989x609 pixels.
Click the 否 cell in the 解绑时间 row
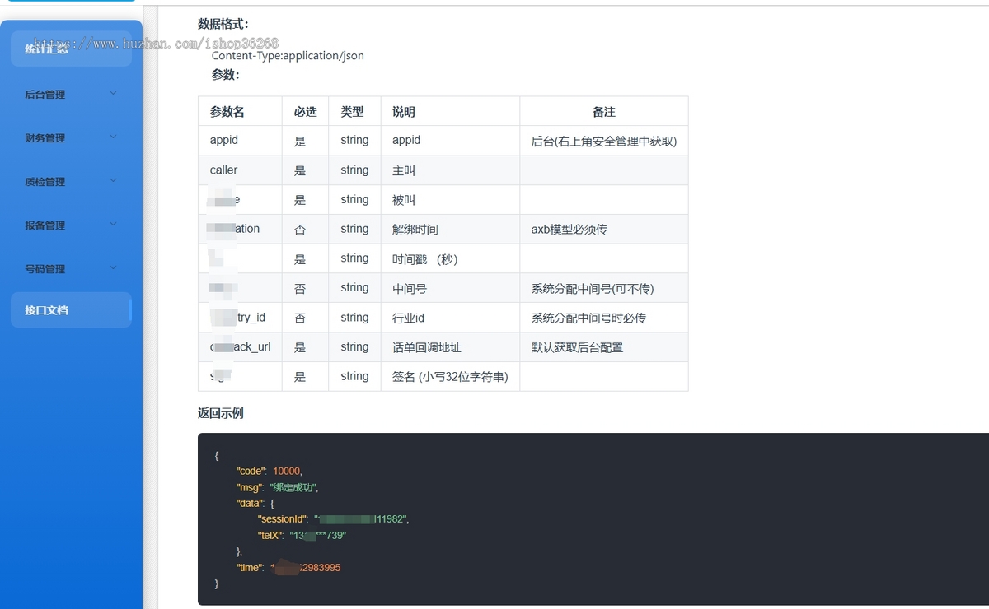pos(306,230)
